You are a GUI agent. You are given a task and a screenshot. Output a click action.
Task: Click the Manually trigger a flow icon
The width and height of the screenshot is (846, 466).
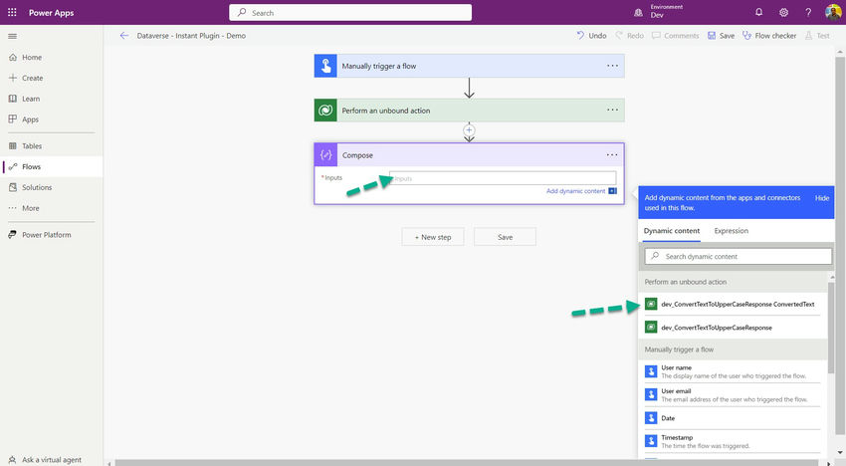pyautogui.click(x=325, y=66)
